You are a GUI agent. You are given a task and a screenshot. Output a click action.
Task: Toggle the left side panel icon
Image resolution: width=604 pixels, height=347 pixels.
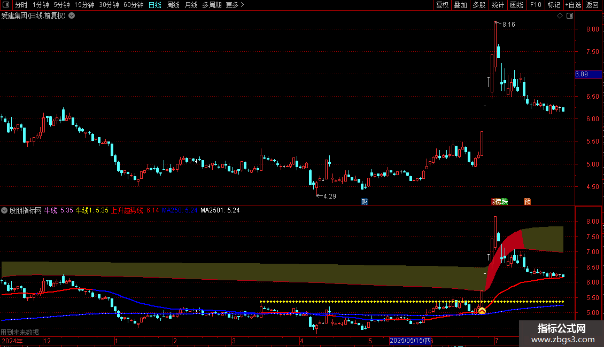6,5
